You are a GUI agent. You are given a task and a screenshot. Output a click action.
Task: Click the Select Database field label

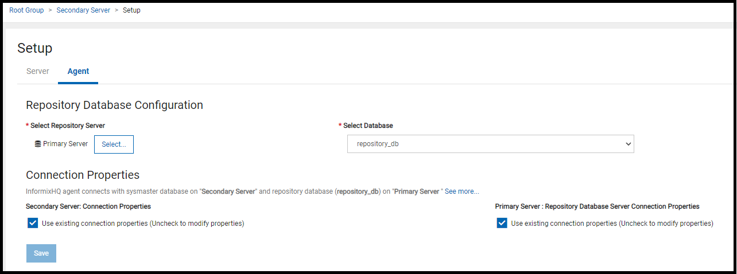point(368,126)
